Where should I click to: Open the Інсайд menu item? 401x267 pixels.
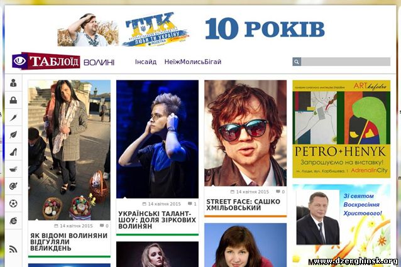(x=146, y=62)
